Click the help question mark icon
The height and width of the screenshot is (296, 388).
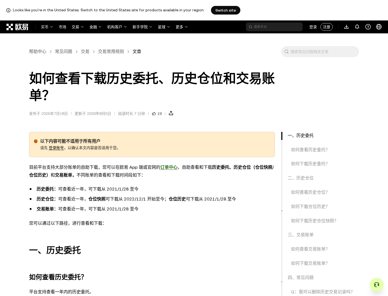tap(368, 27)
